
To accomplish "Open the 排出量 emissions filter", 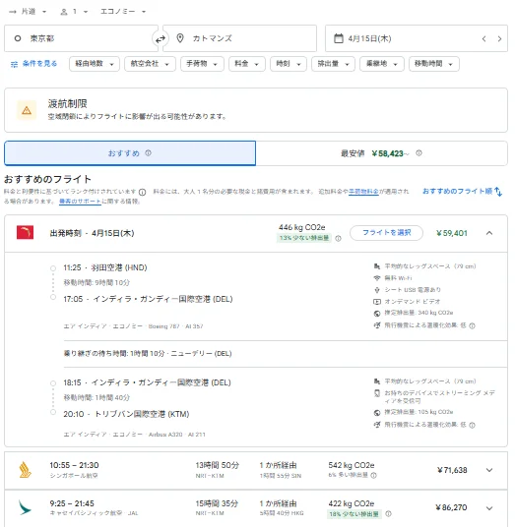I will [x=333, y=64].
